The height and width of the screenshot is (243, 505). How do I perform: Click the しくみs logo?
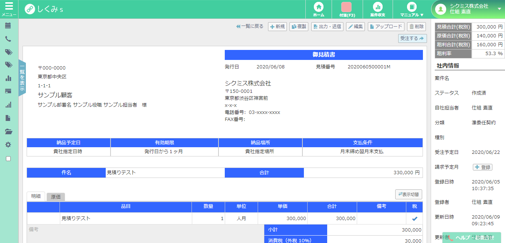tap(44, 9)
